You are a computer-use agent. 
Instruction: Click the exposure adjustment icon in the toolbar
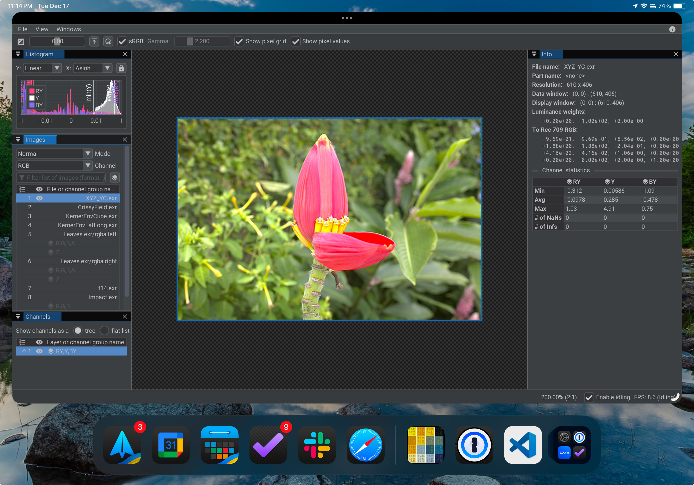click(x=20, y=41)
